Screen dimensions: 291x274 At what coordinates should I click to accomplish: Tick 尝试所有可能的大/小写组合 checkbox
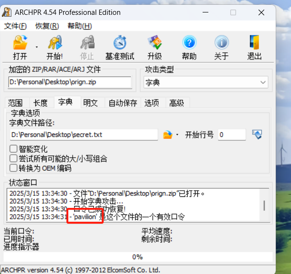tap(13, 159)
